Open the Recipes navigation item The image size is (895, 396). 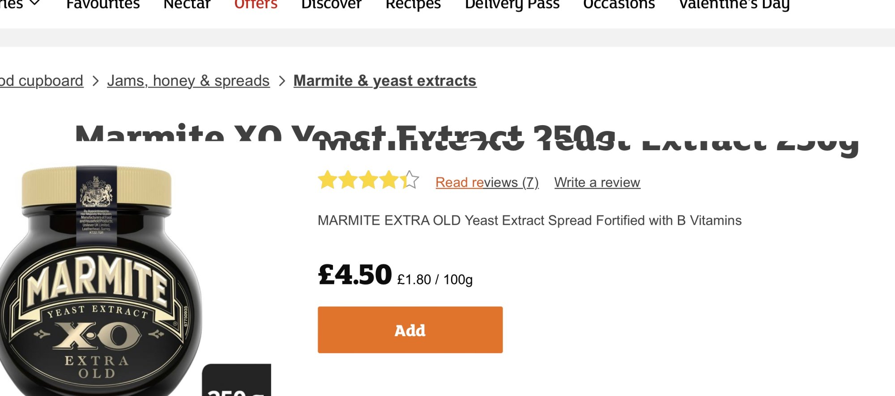click(413, 4)
